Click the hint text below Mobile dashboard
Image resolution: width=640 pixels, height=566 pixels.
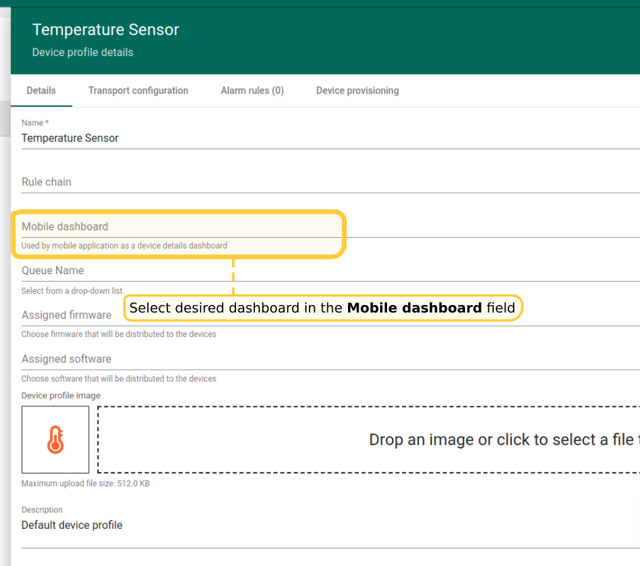(124, 246)
